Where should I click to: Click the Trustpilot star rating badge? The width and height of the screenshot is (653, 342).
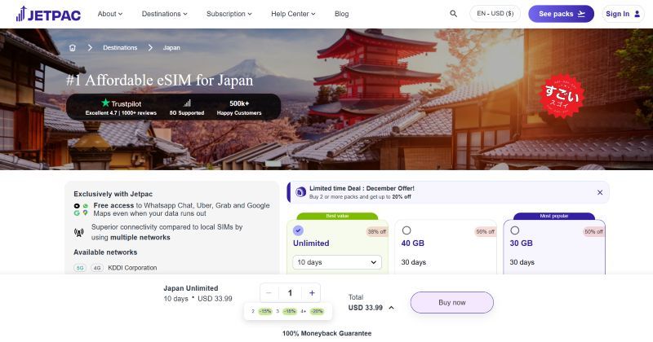(x=121, y=107)
